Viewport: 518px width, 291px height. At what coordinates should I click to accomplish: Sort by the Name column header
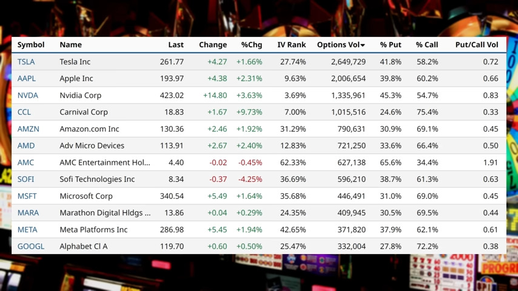click(x=71, y=45)
